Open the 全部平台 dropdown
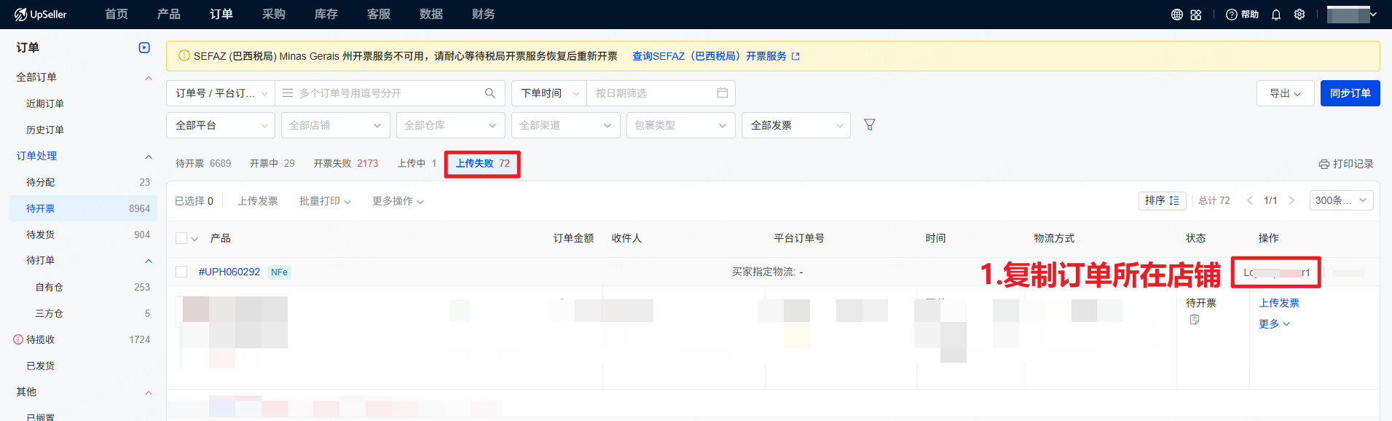This screenshot has width=1392, height=421. [x=221, y=125]
